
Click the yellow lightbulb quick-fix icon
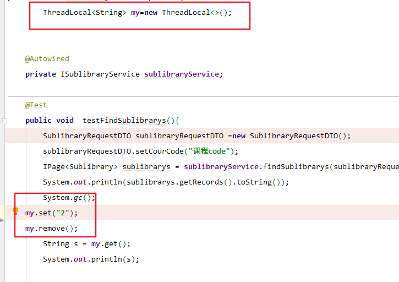tap(15, 210)
